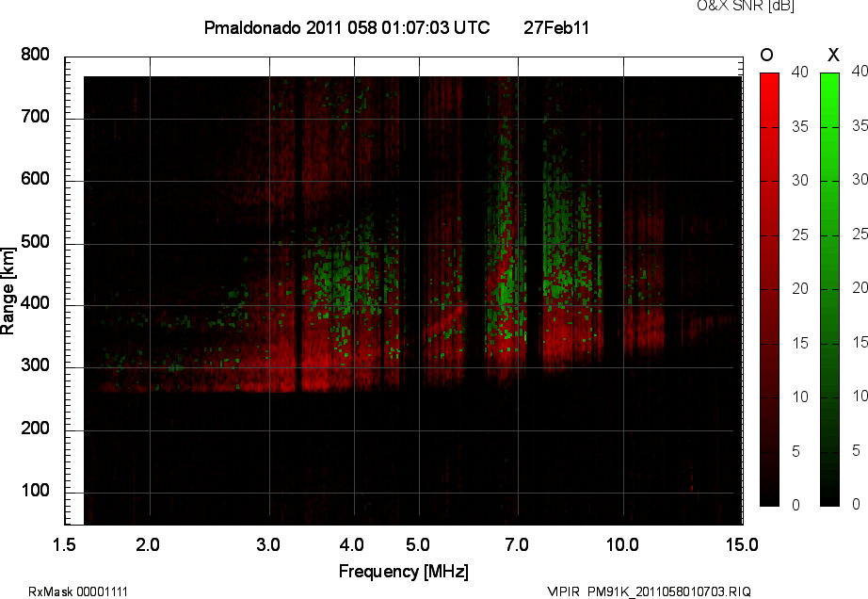
Task: Click the range tick label "400"
Action: 36,303
